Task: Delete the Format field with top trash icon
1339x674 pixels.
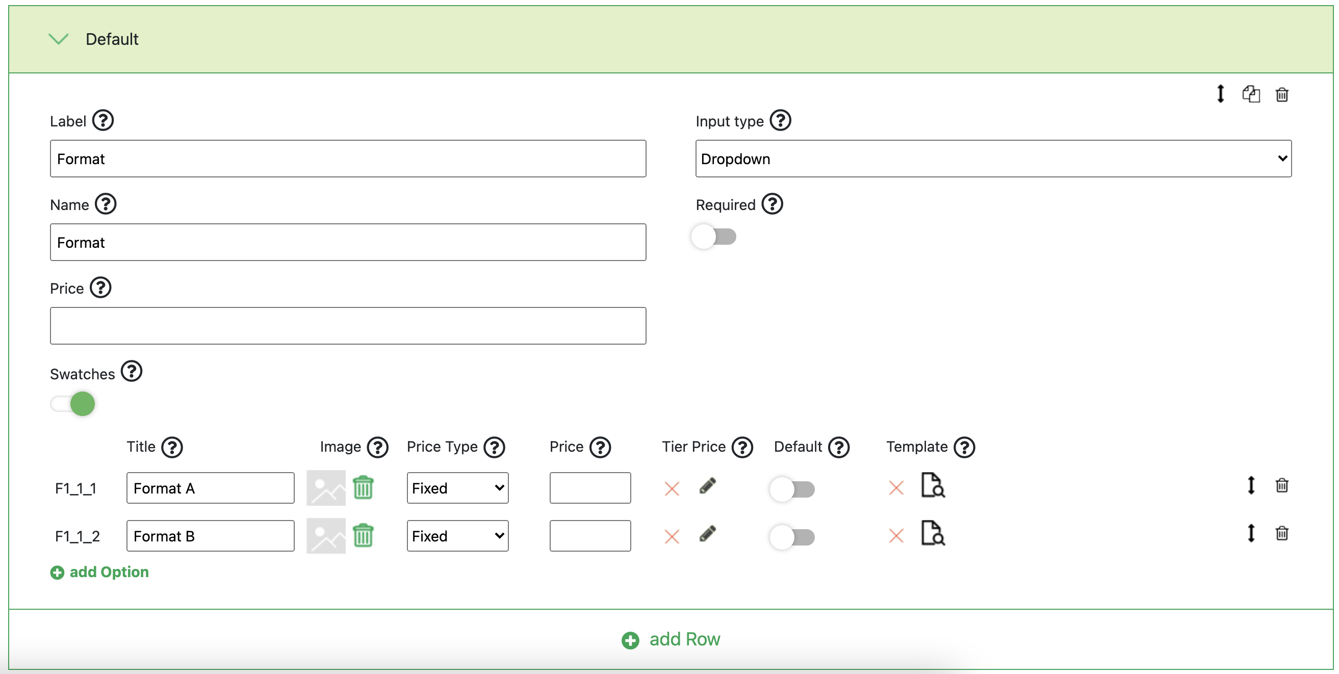Action: [1281, 95]
